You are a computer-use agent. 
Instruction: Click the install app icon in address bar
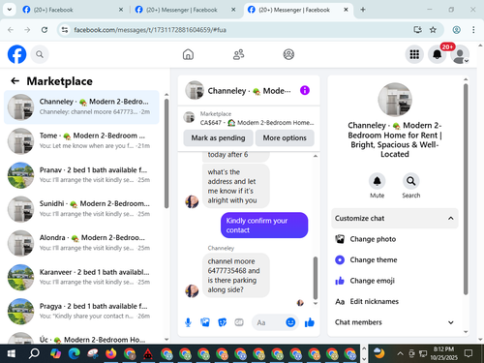click(417, 30)
